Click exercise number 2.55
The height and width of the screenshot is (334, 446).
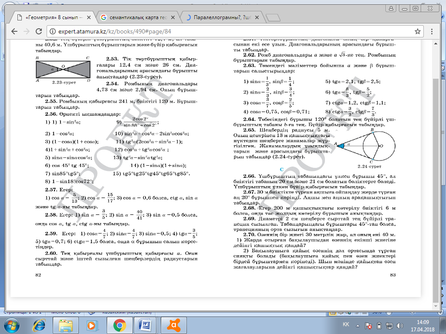pyautogui.click(x=51, y=101)
